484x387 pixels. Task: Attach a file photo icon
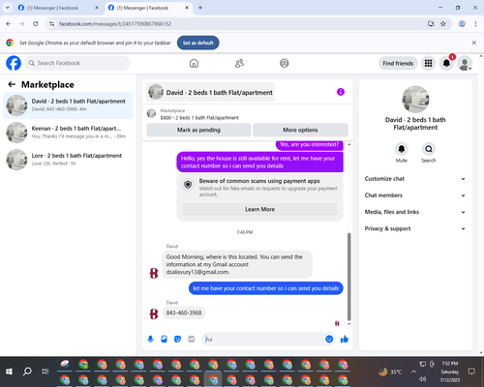pos(164,339)
